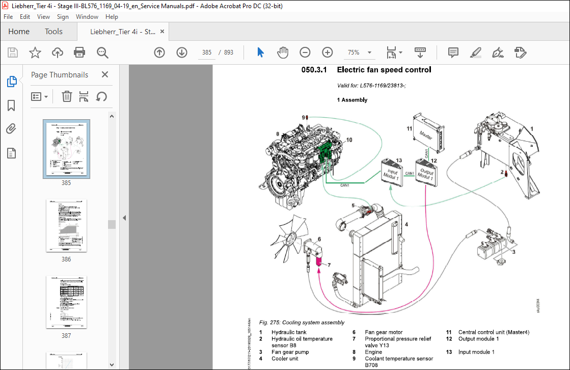This screenshot has width=570, height=370.
Task: Click the thumbnails panel scrollbar handle
Action: [x=112, y=224]
